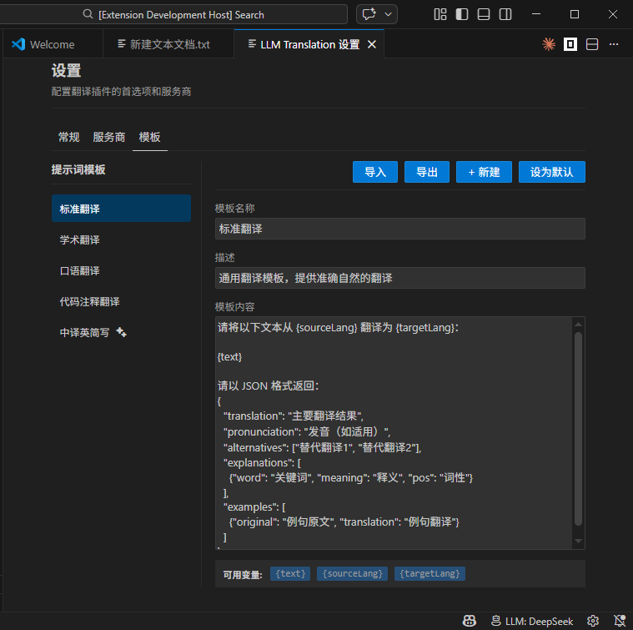Screen dimensions: 633x630
Task: Click the + 新建 button
Action: 484,172
